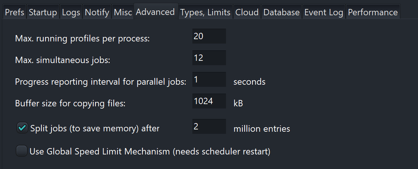This screenshot has width=418, height=169.
Task: Select the Logs tab
Action: click(x=71, y=12)
